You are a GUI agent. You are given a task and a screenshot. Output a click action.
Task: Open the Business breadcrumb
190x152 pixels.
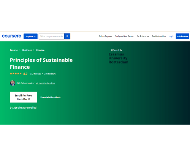[27, 50]
